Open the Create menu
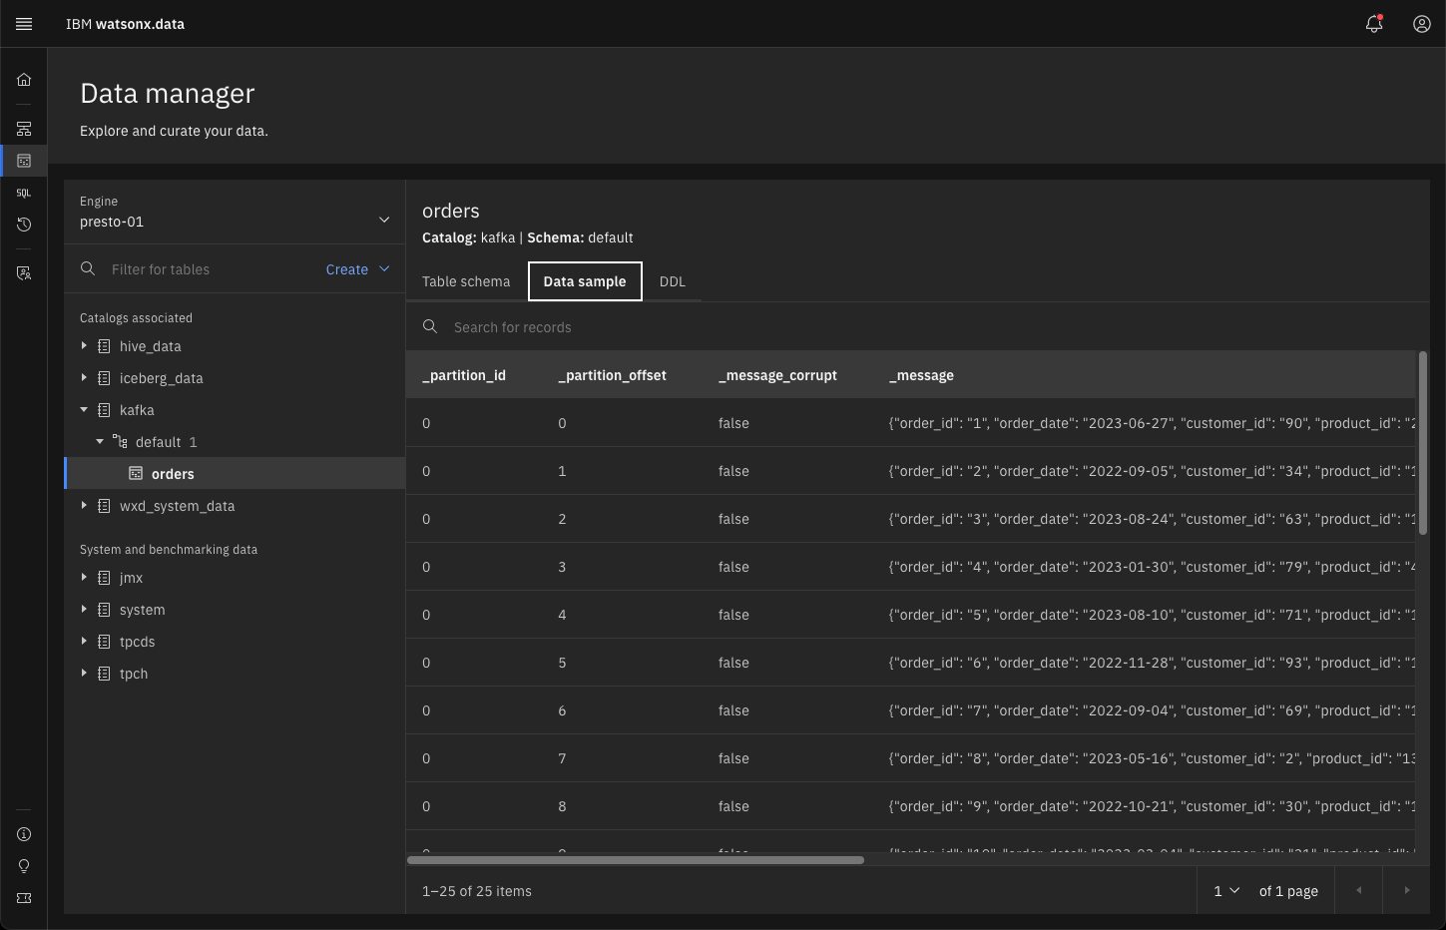Screen dimensions: 1446x930 (357, 269)
